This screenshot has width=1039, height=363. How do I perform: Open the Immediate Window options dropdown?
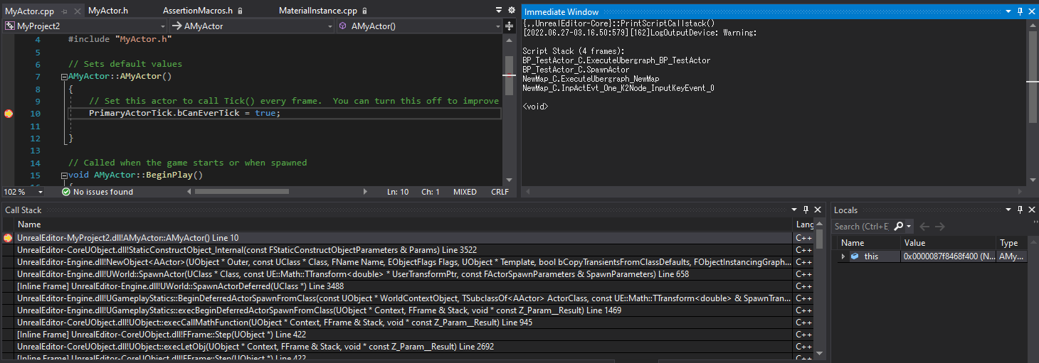pos(1008,11)
